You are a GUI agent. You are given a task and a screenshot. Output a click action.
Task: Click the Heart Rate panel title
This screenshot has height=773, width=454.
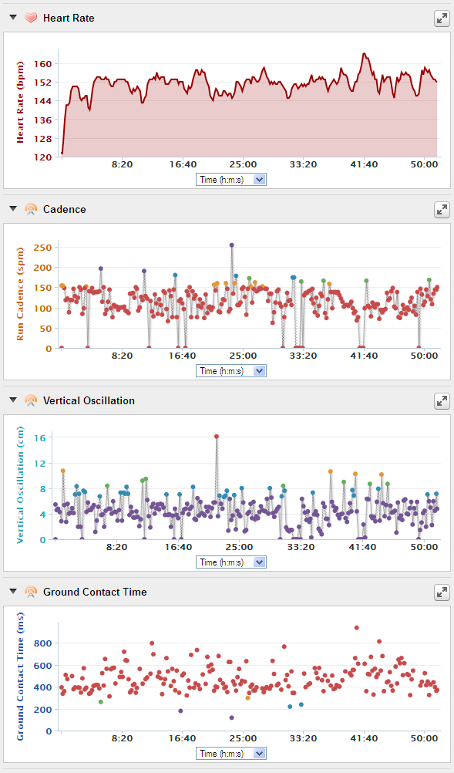coord(69,19)
